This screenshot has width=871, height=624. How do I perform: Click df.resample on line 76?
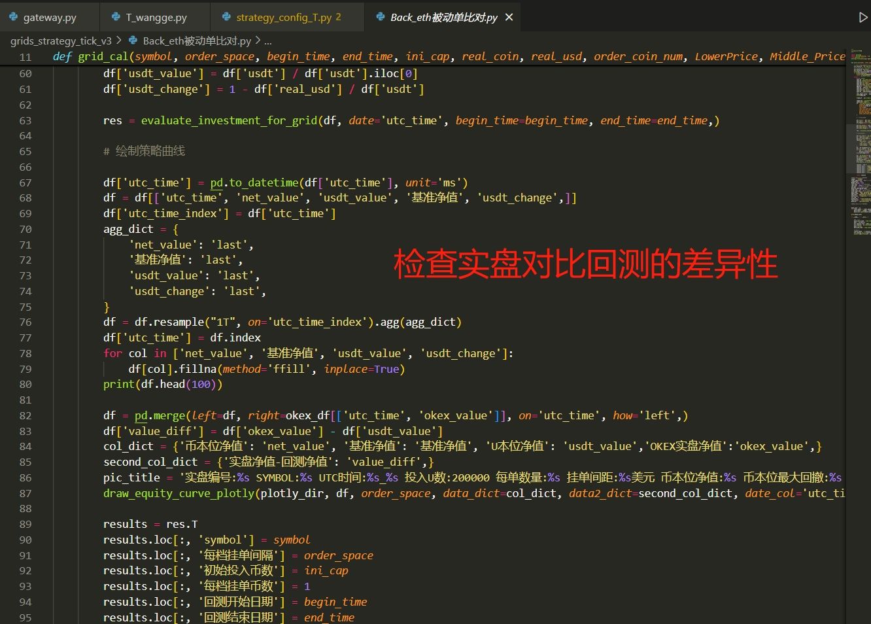(170, 322)
